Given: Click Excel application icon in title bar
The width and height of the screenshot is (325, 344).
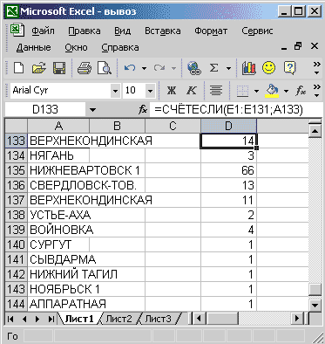Looking at the screenshot, I should coord(12,11).
